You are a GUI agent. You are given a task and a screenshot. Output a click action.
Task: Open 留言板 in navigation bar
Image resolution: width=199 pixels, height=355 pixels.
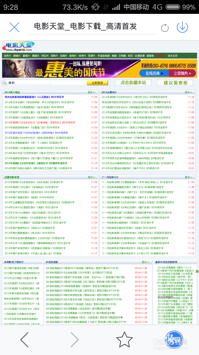pyautogui.click(x=150, y=56)
